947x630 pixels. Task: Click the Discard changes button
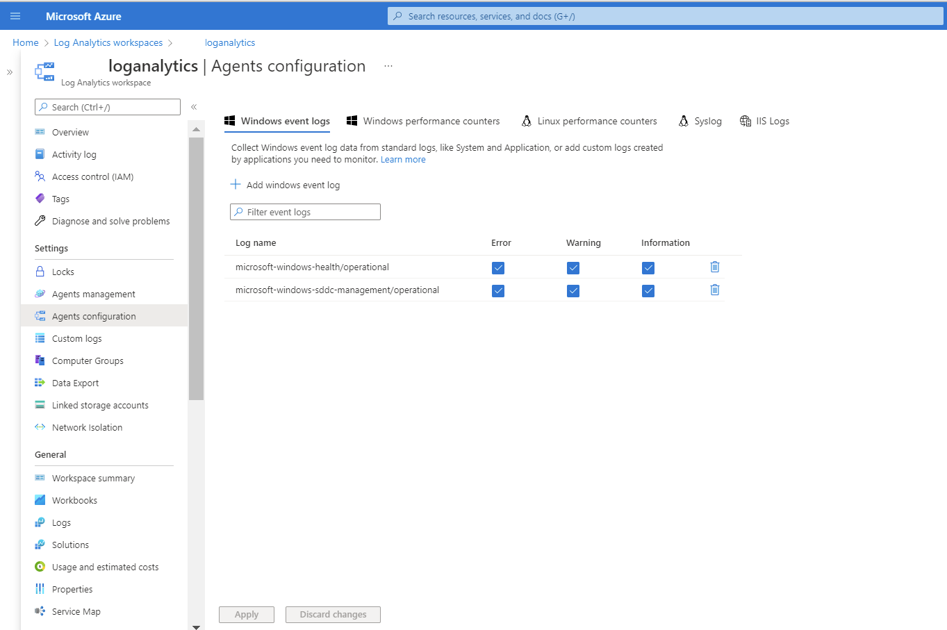pyautogui.click(x=333, y=614)
